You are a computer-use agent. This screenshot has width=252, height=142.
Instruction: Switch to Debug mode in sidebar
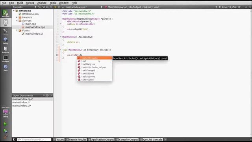(x=6, y=41)
